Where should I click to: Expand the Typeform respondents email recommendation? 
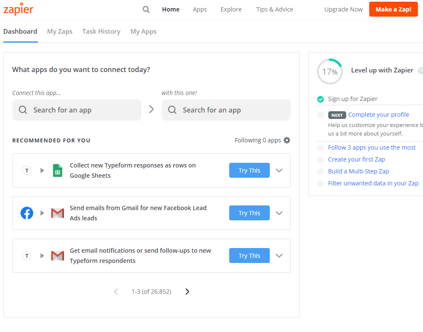tap(279, 256)
